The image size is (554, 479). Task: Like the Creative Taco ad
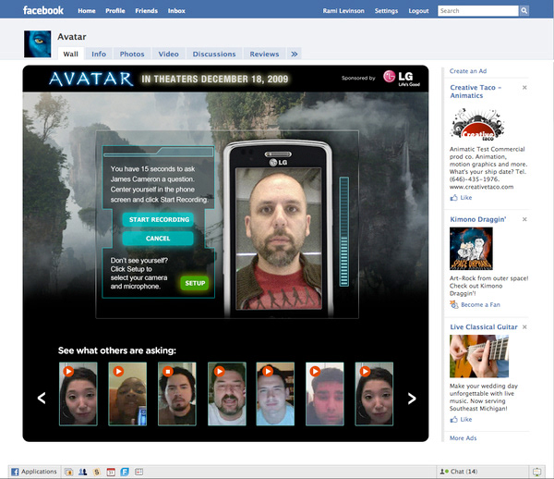click(x=461, y=197)
